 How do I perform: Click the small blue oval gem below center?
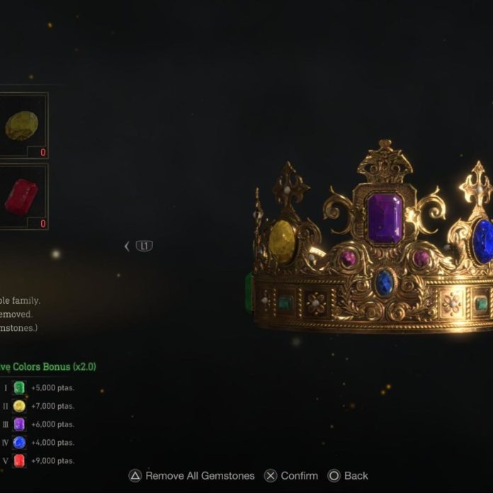[384, 283]
